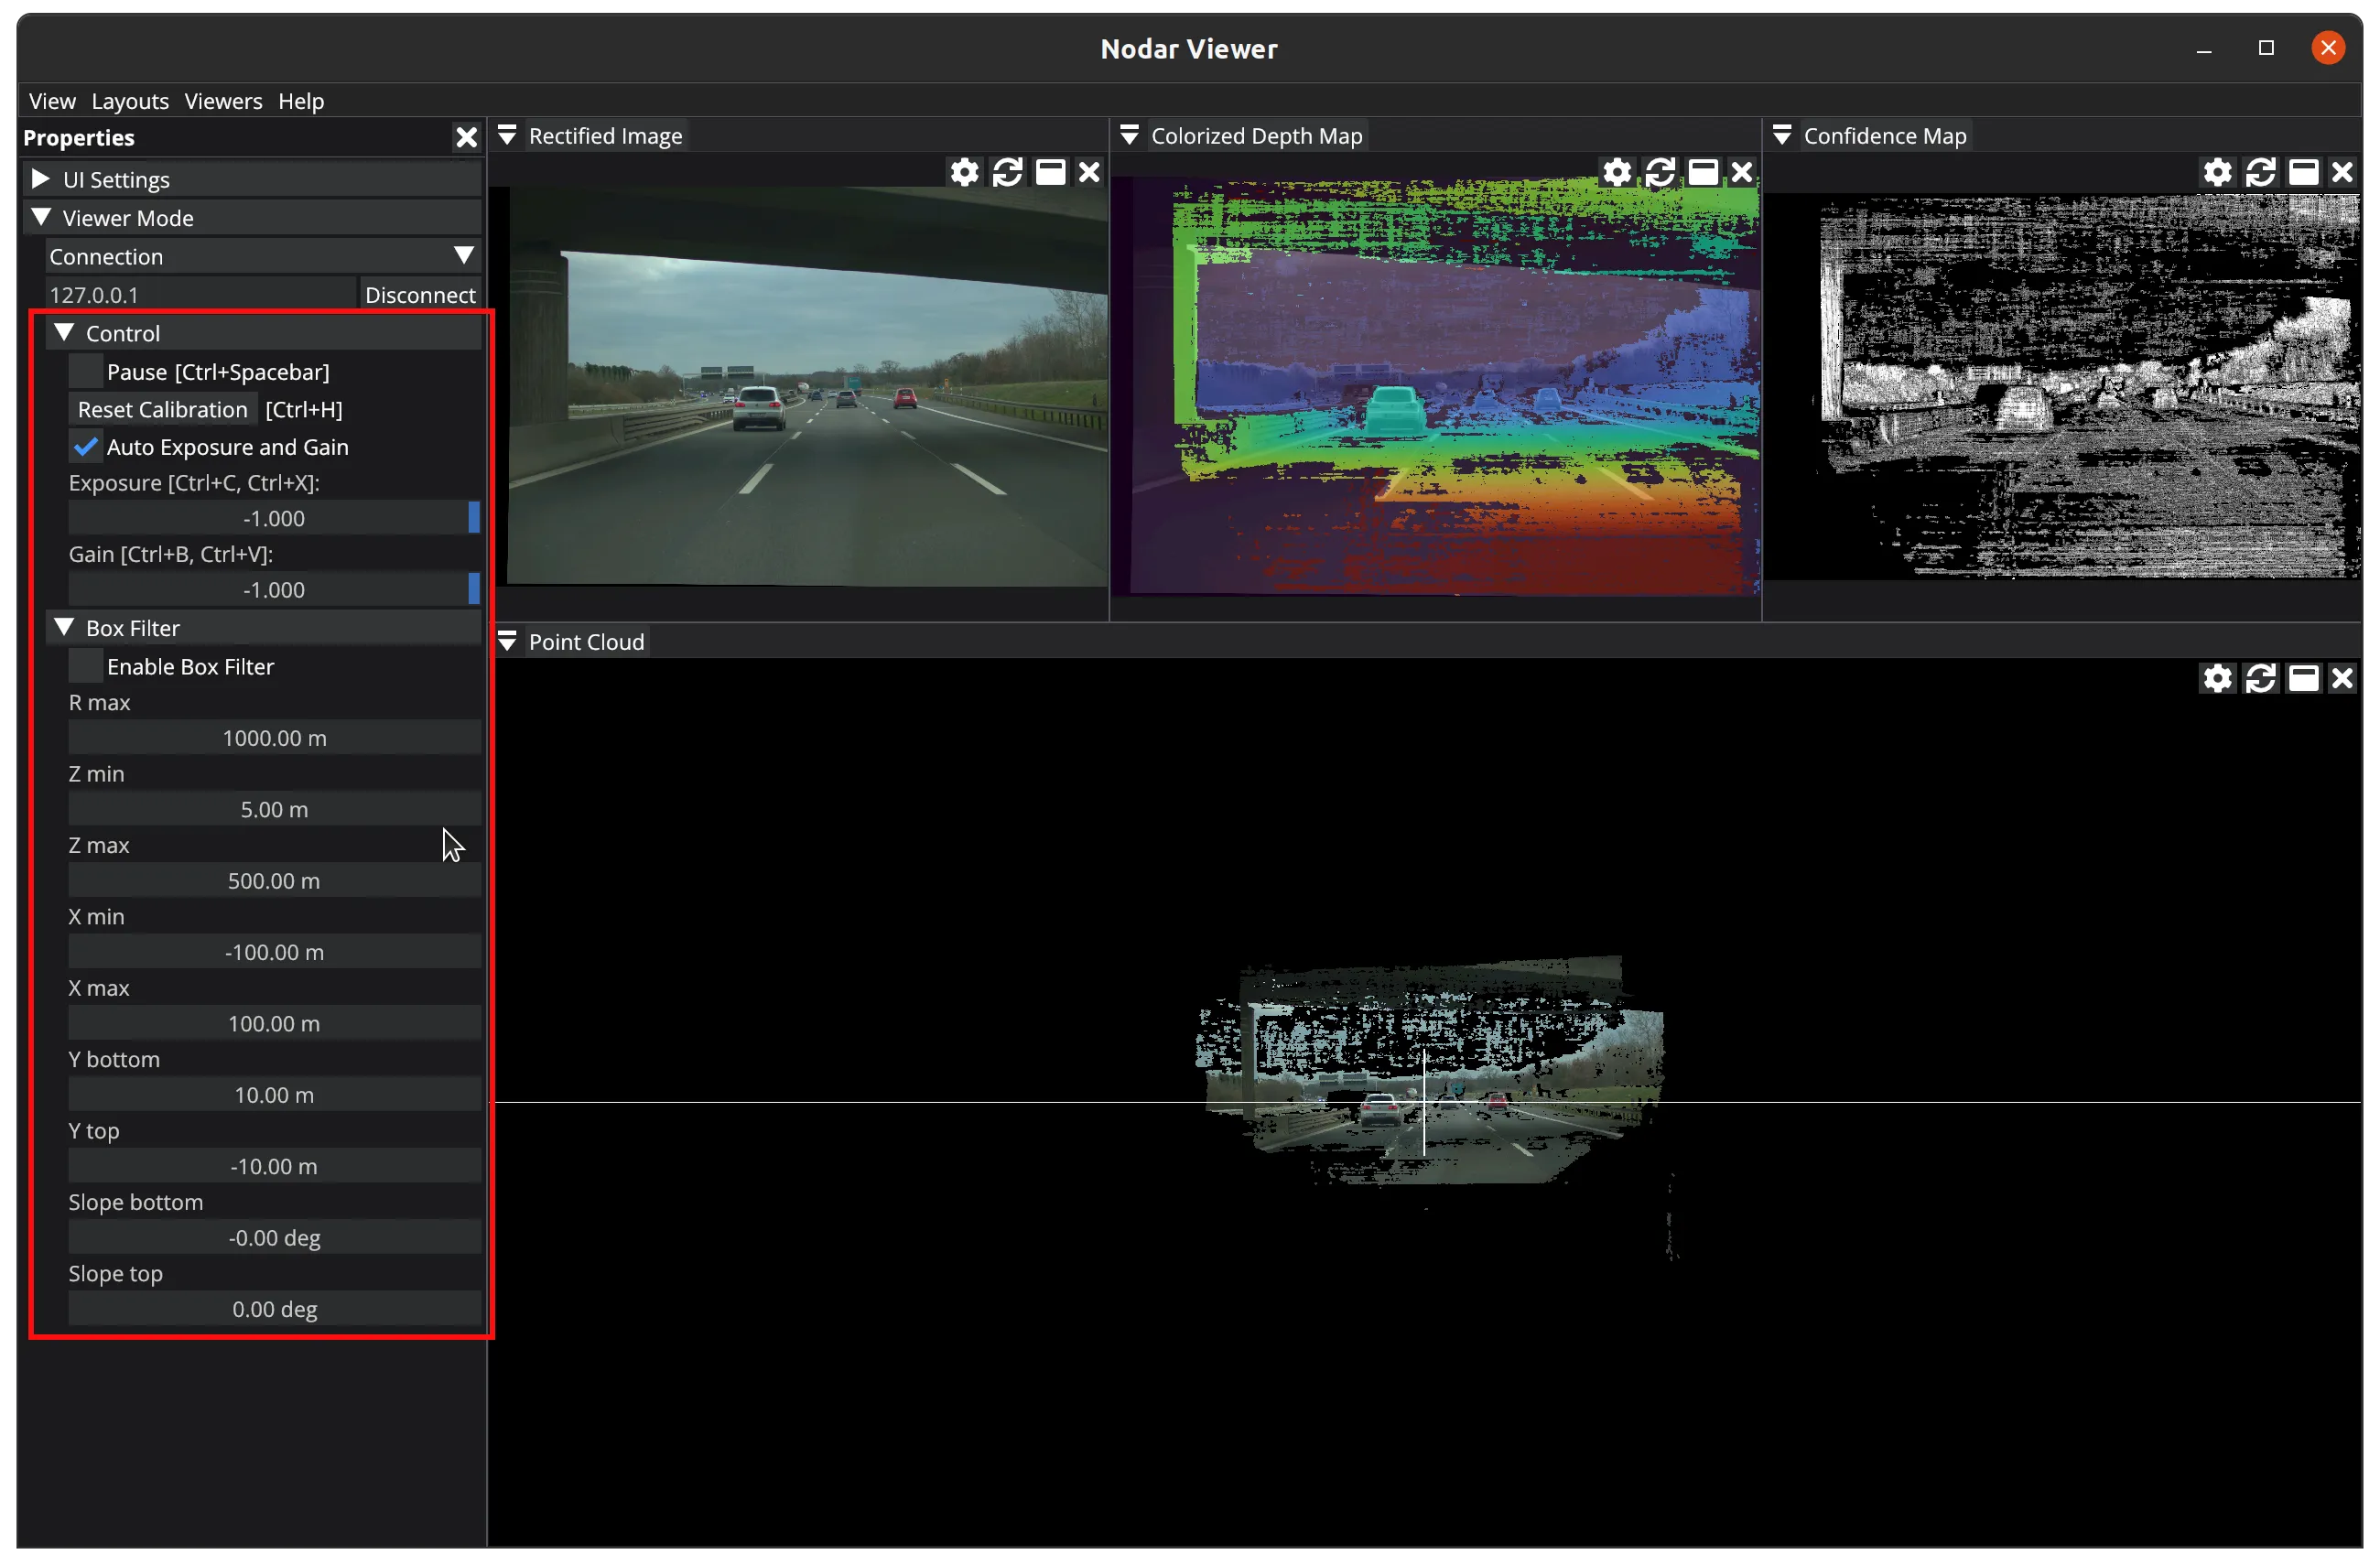Maximize the Colorized Depth Map panel
Screen dimensions: 2380x1565
pos(1703,172)
